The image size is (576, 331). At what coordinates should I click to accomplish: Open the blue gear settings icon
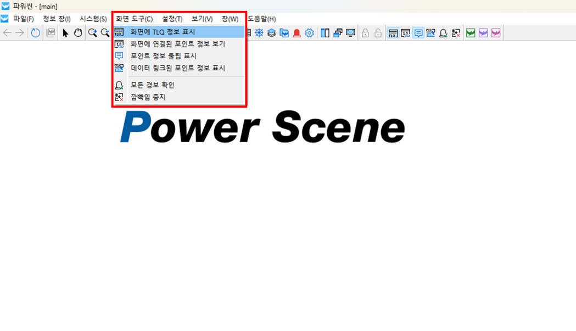coord(310,33)
